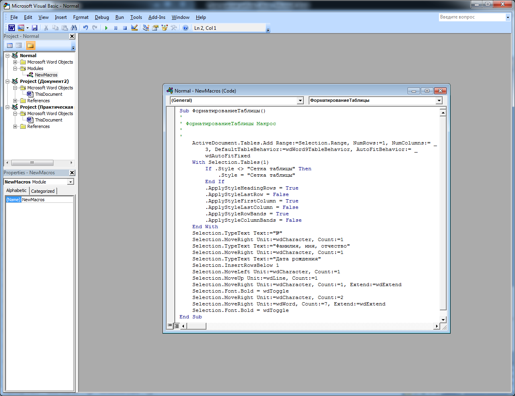Close the Project - Normal panel
The width and height of the screenshot is (515, 396).
[x=72, y=36]
